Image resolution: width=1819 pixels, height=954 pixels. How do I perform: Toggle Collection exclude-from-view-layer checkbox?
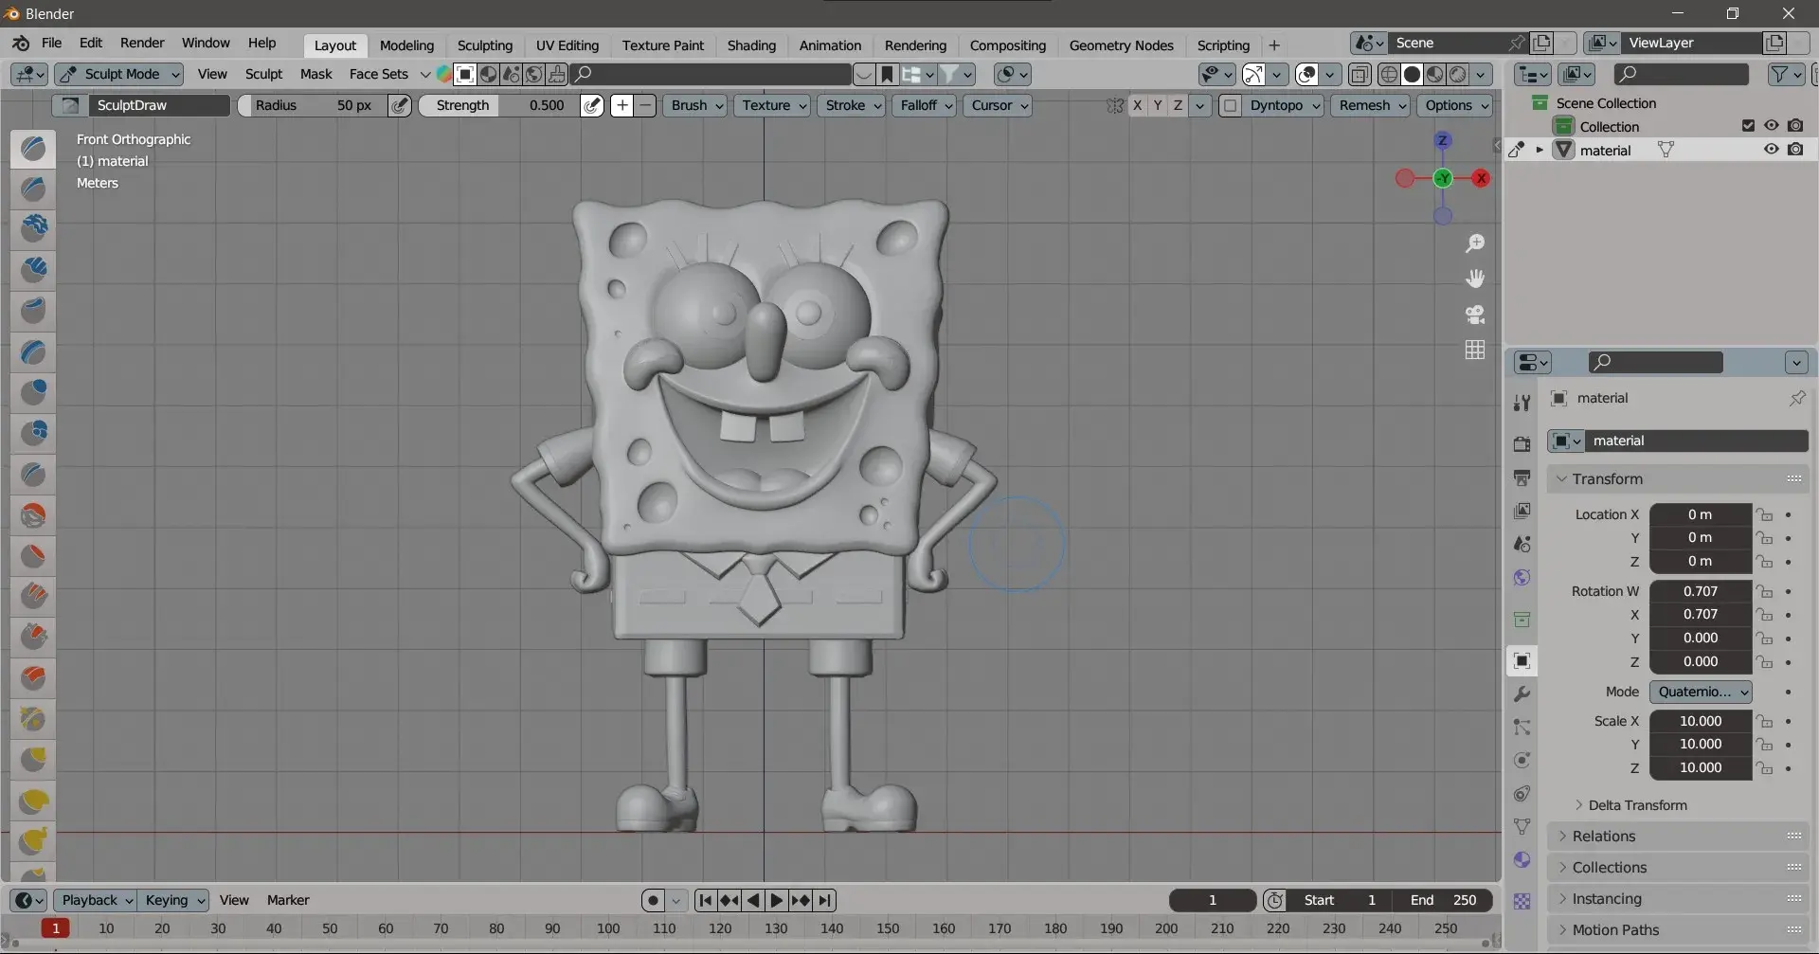point(1748,125)
